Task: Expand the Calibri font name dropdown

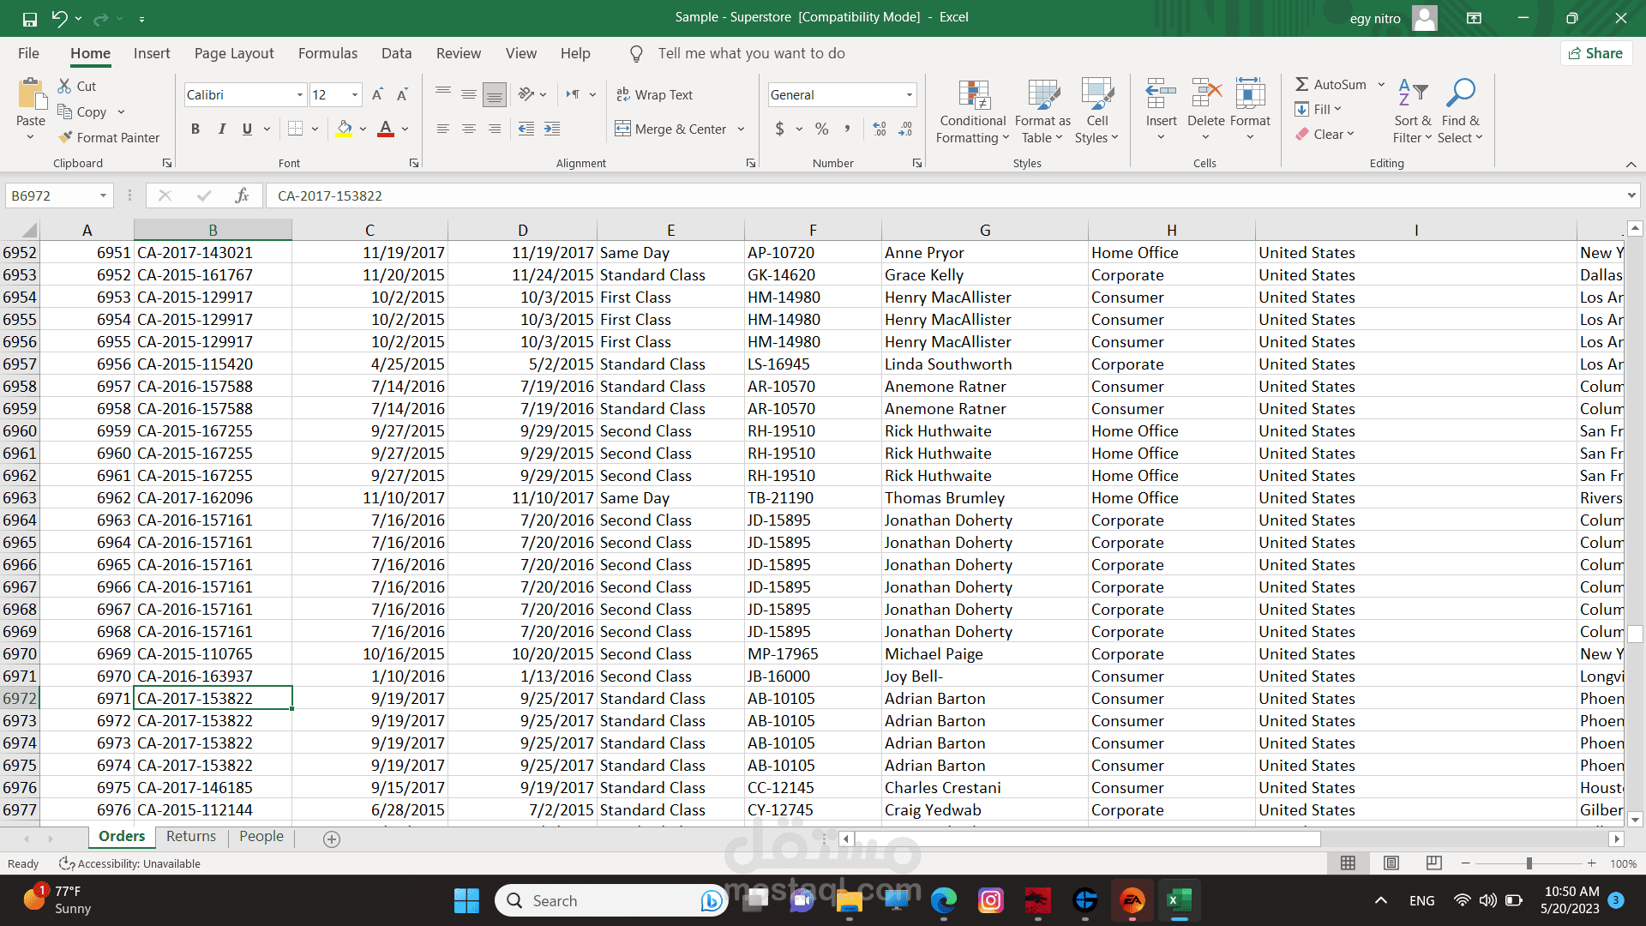Action: click(299, 94)
